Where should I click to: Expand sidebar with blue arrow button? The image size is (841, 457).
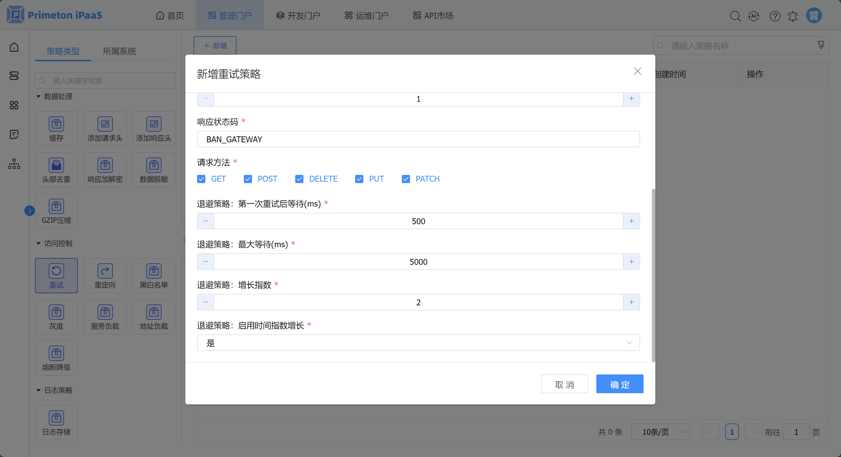[x=29, y=211]
